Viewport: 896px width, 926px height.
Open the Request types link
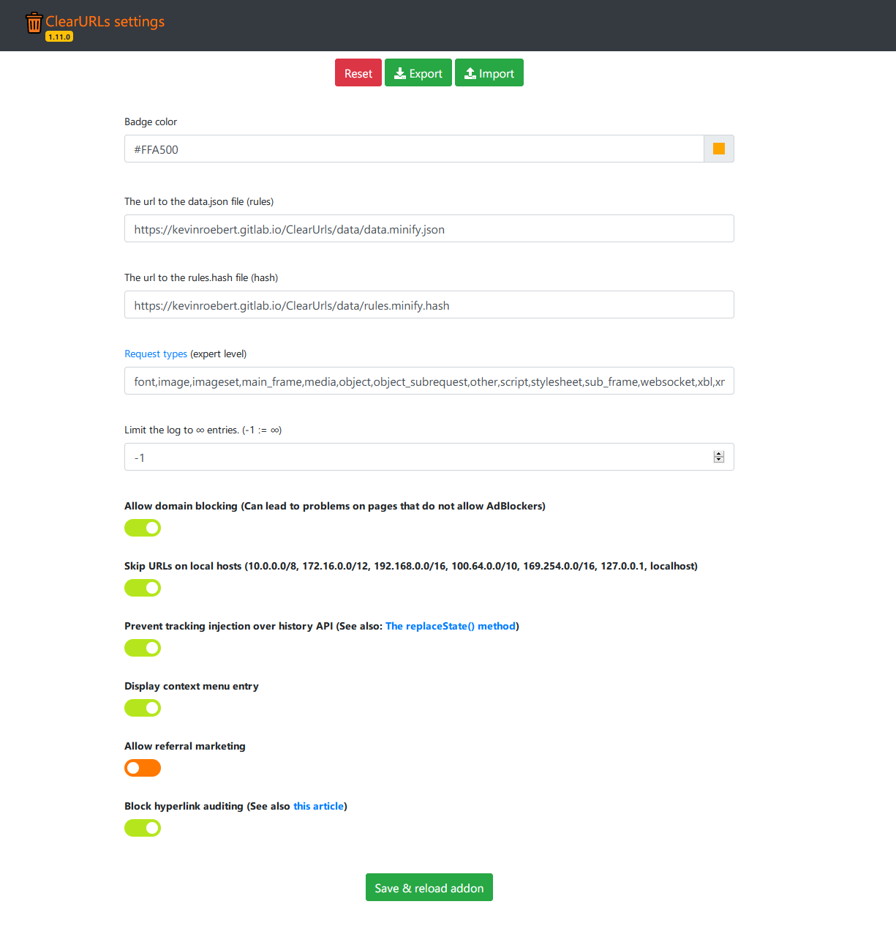[x=156, y=354]
